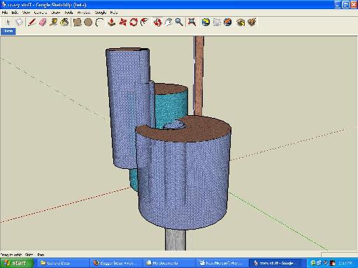Switch to the Microsoft Word taskbar window
This screenshot has height=268, width=358.
[222, 263]
